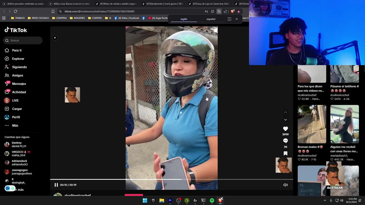Open Spotify from taskbar

coord(212,200)
